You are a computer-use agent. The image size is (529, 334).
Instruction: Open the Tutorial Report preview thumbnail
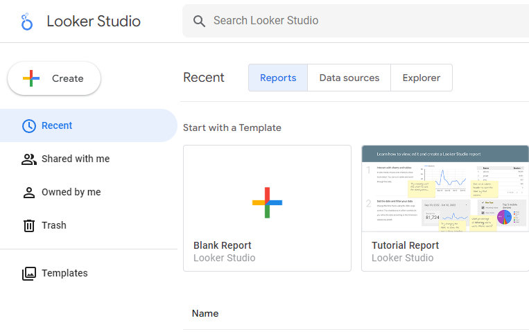pyautogui.click(x=445, y=188)
